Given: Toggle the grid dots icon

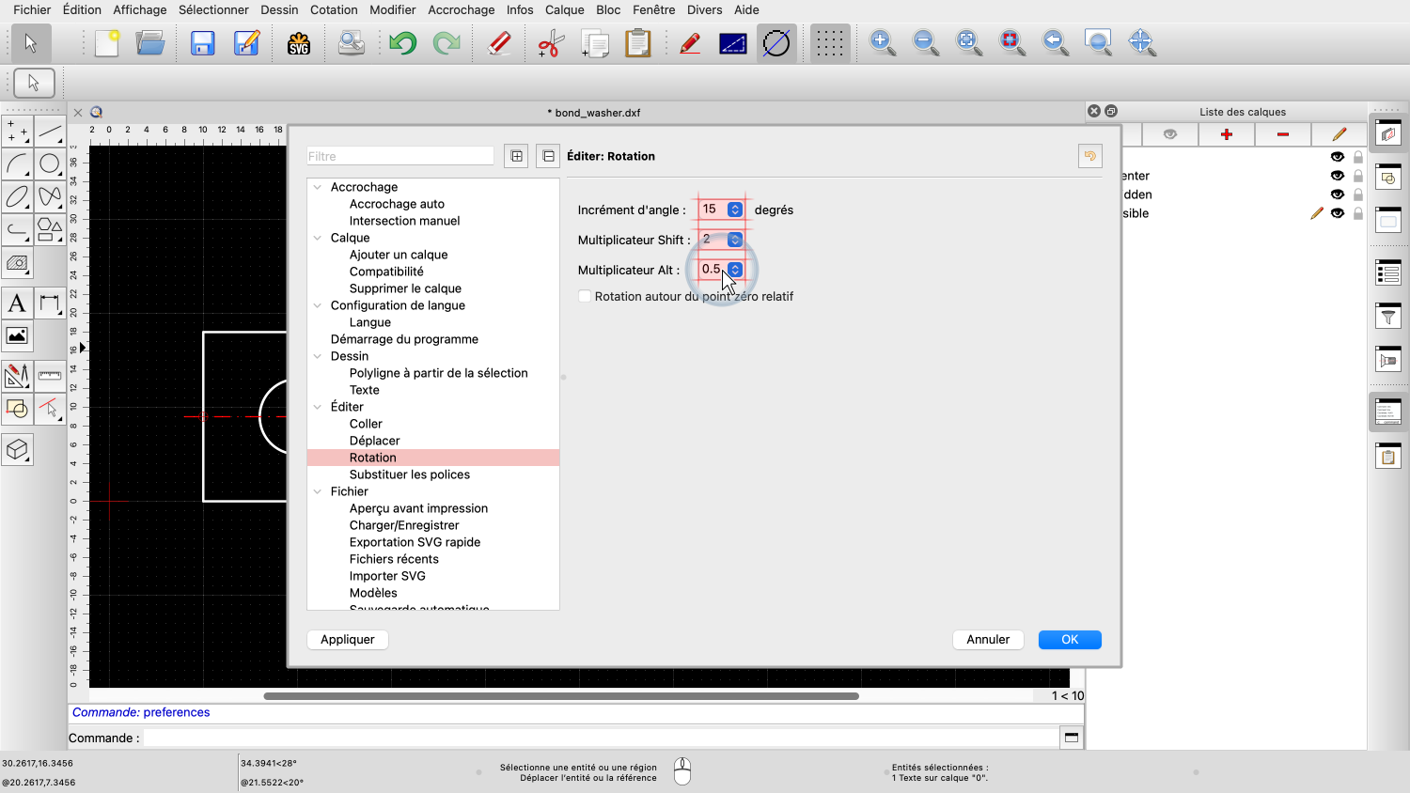Looking at the screenshot, I should pos(829,43).
